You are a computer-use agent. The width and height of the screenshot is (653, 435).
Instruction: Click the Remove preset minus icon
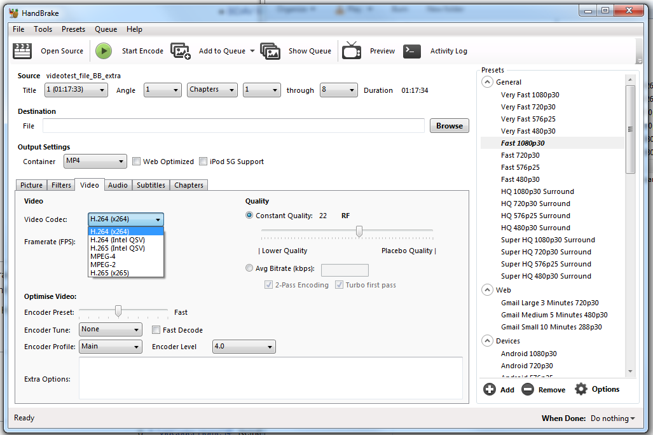tap(528, 389)
